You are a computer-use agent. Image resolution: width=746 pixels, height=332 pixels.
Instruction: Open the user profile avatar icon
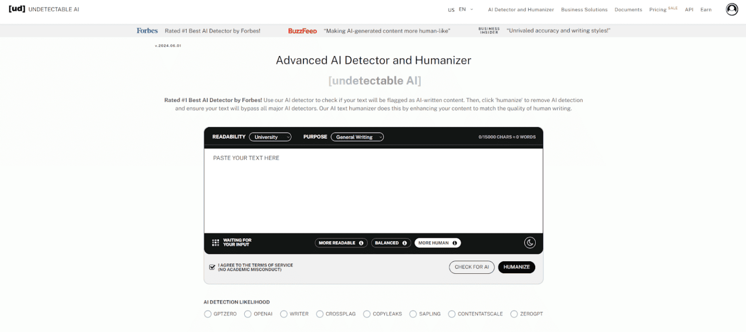coord(731,9)
